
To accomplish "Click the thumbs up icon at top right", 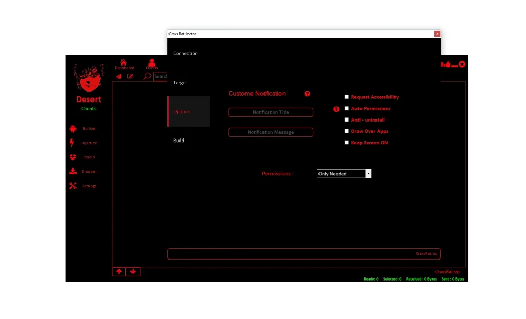I will 447,64.
